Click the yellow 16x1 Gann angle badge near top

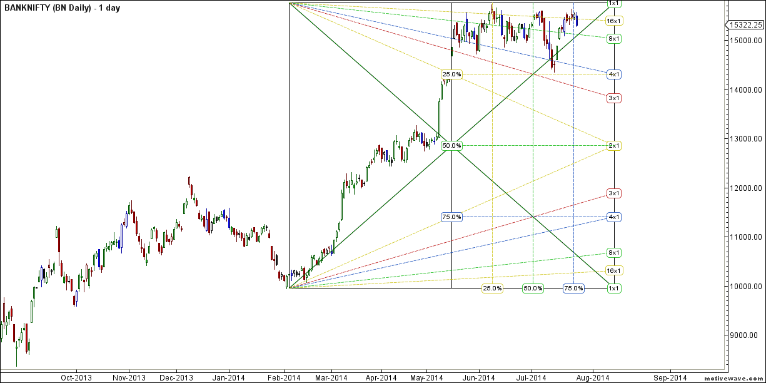point(613,21)
